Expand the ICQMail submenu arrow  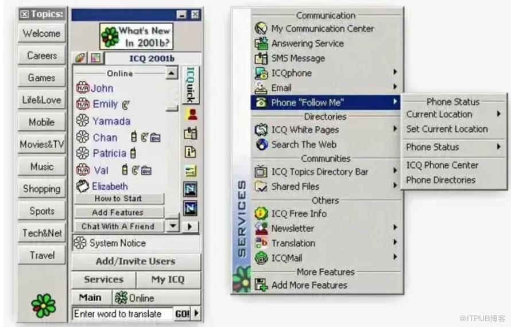pos(395,256)
